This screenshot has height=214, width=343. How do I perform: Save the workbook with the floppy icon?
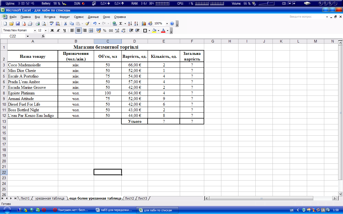[x=18, y=24]
